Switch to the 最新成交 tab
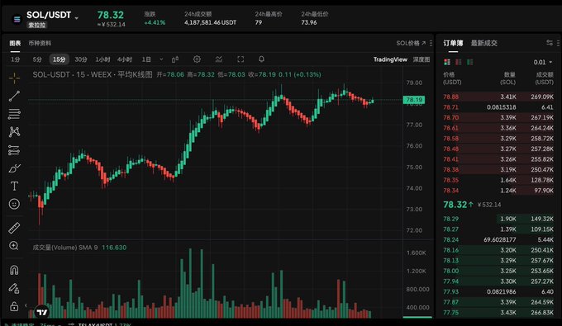 (x=483, y=43)
